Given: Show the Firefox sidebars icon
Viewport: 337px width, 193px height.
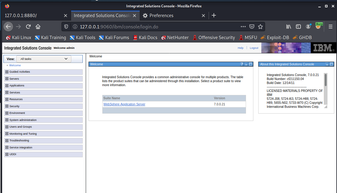Looking at the screenshot, I should coord(298,27).
